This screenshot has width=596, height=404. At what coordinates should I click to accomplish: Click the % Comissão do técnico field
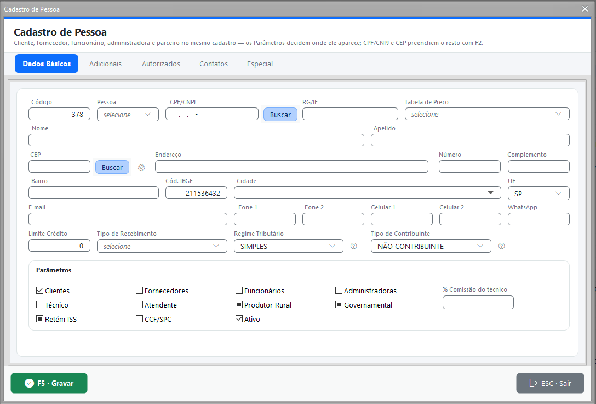click(478, 303)
